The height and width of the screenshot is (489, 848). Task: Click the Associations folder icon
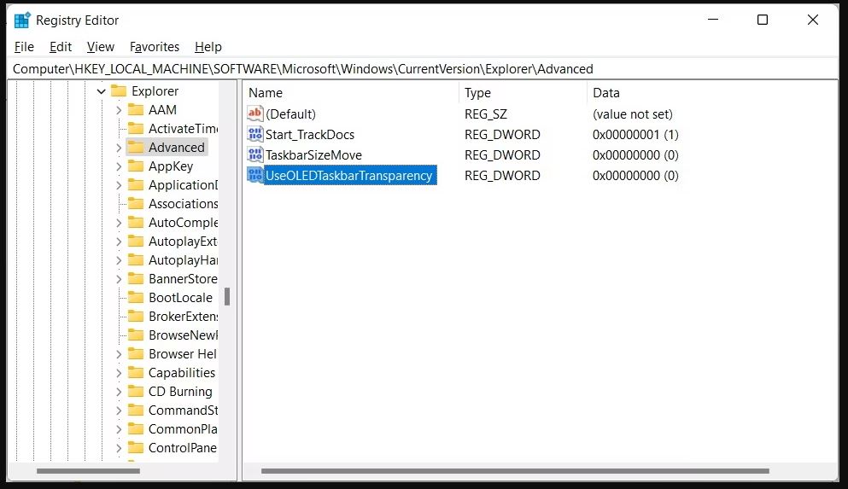pyautogui.click(x=135, y=204)
